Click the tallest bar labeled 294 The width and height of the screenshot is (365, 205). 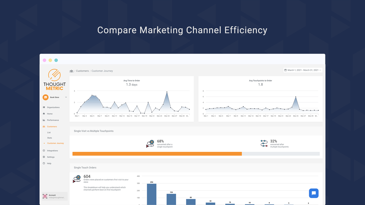151,194
